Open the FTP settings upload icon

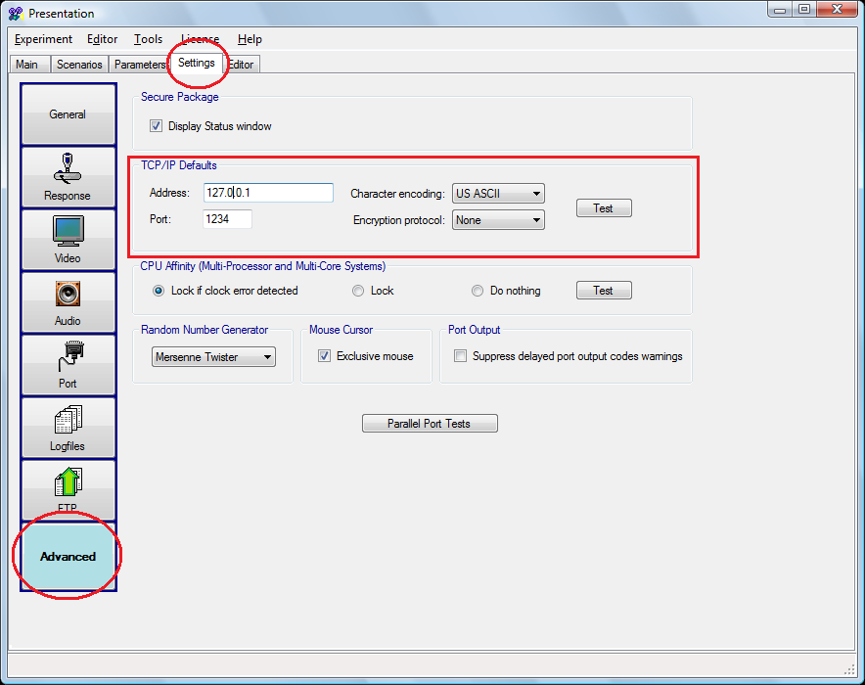pyautogui.click(x=68, y=489)
